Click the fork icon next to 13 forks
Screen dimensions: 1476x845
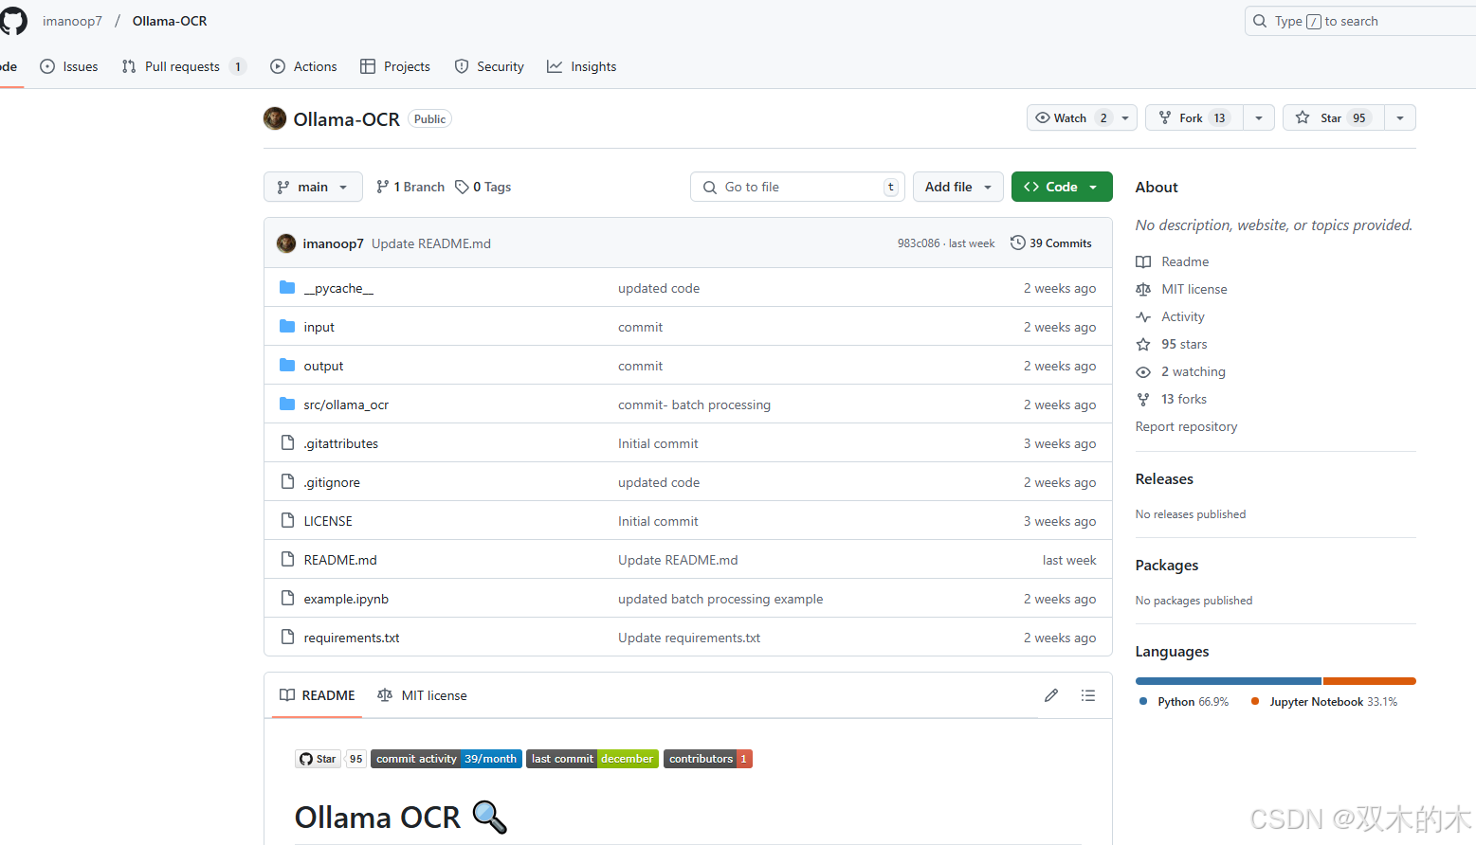pyautogui.click(x=1143, y=399)
